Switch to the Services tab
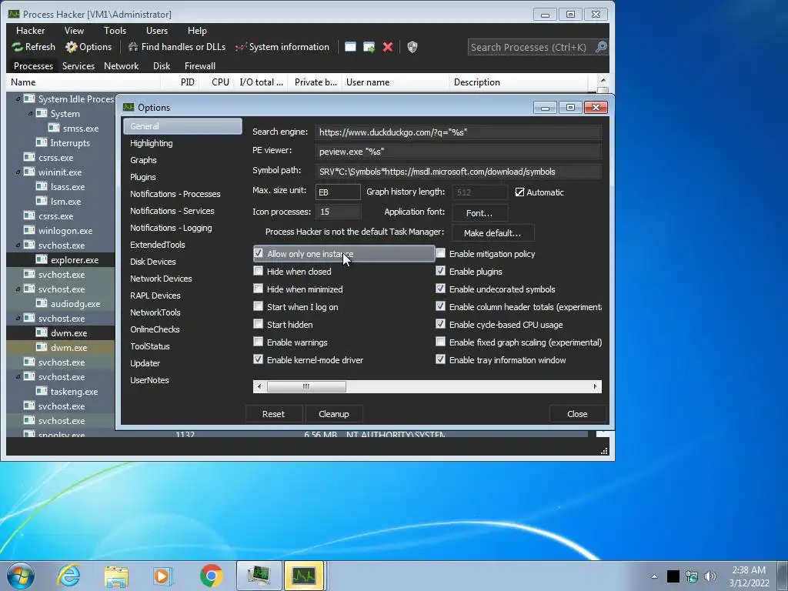The height and width of the screenshot is (591, 788). pyautogui.click(x=78, y=66)
